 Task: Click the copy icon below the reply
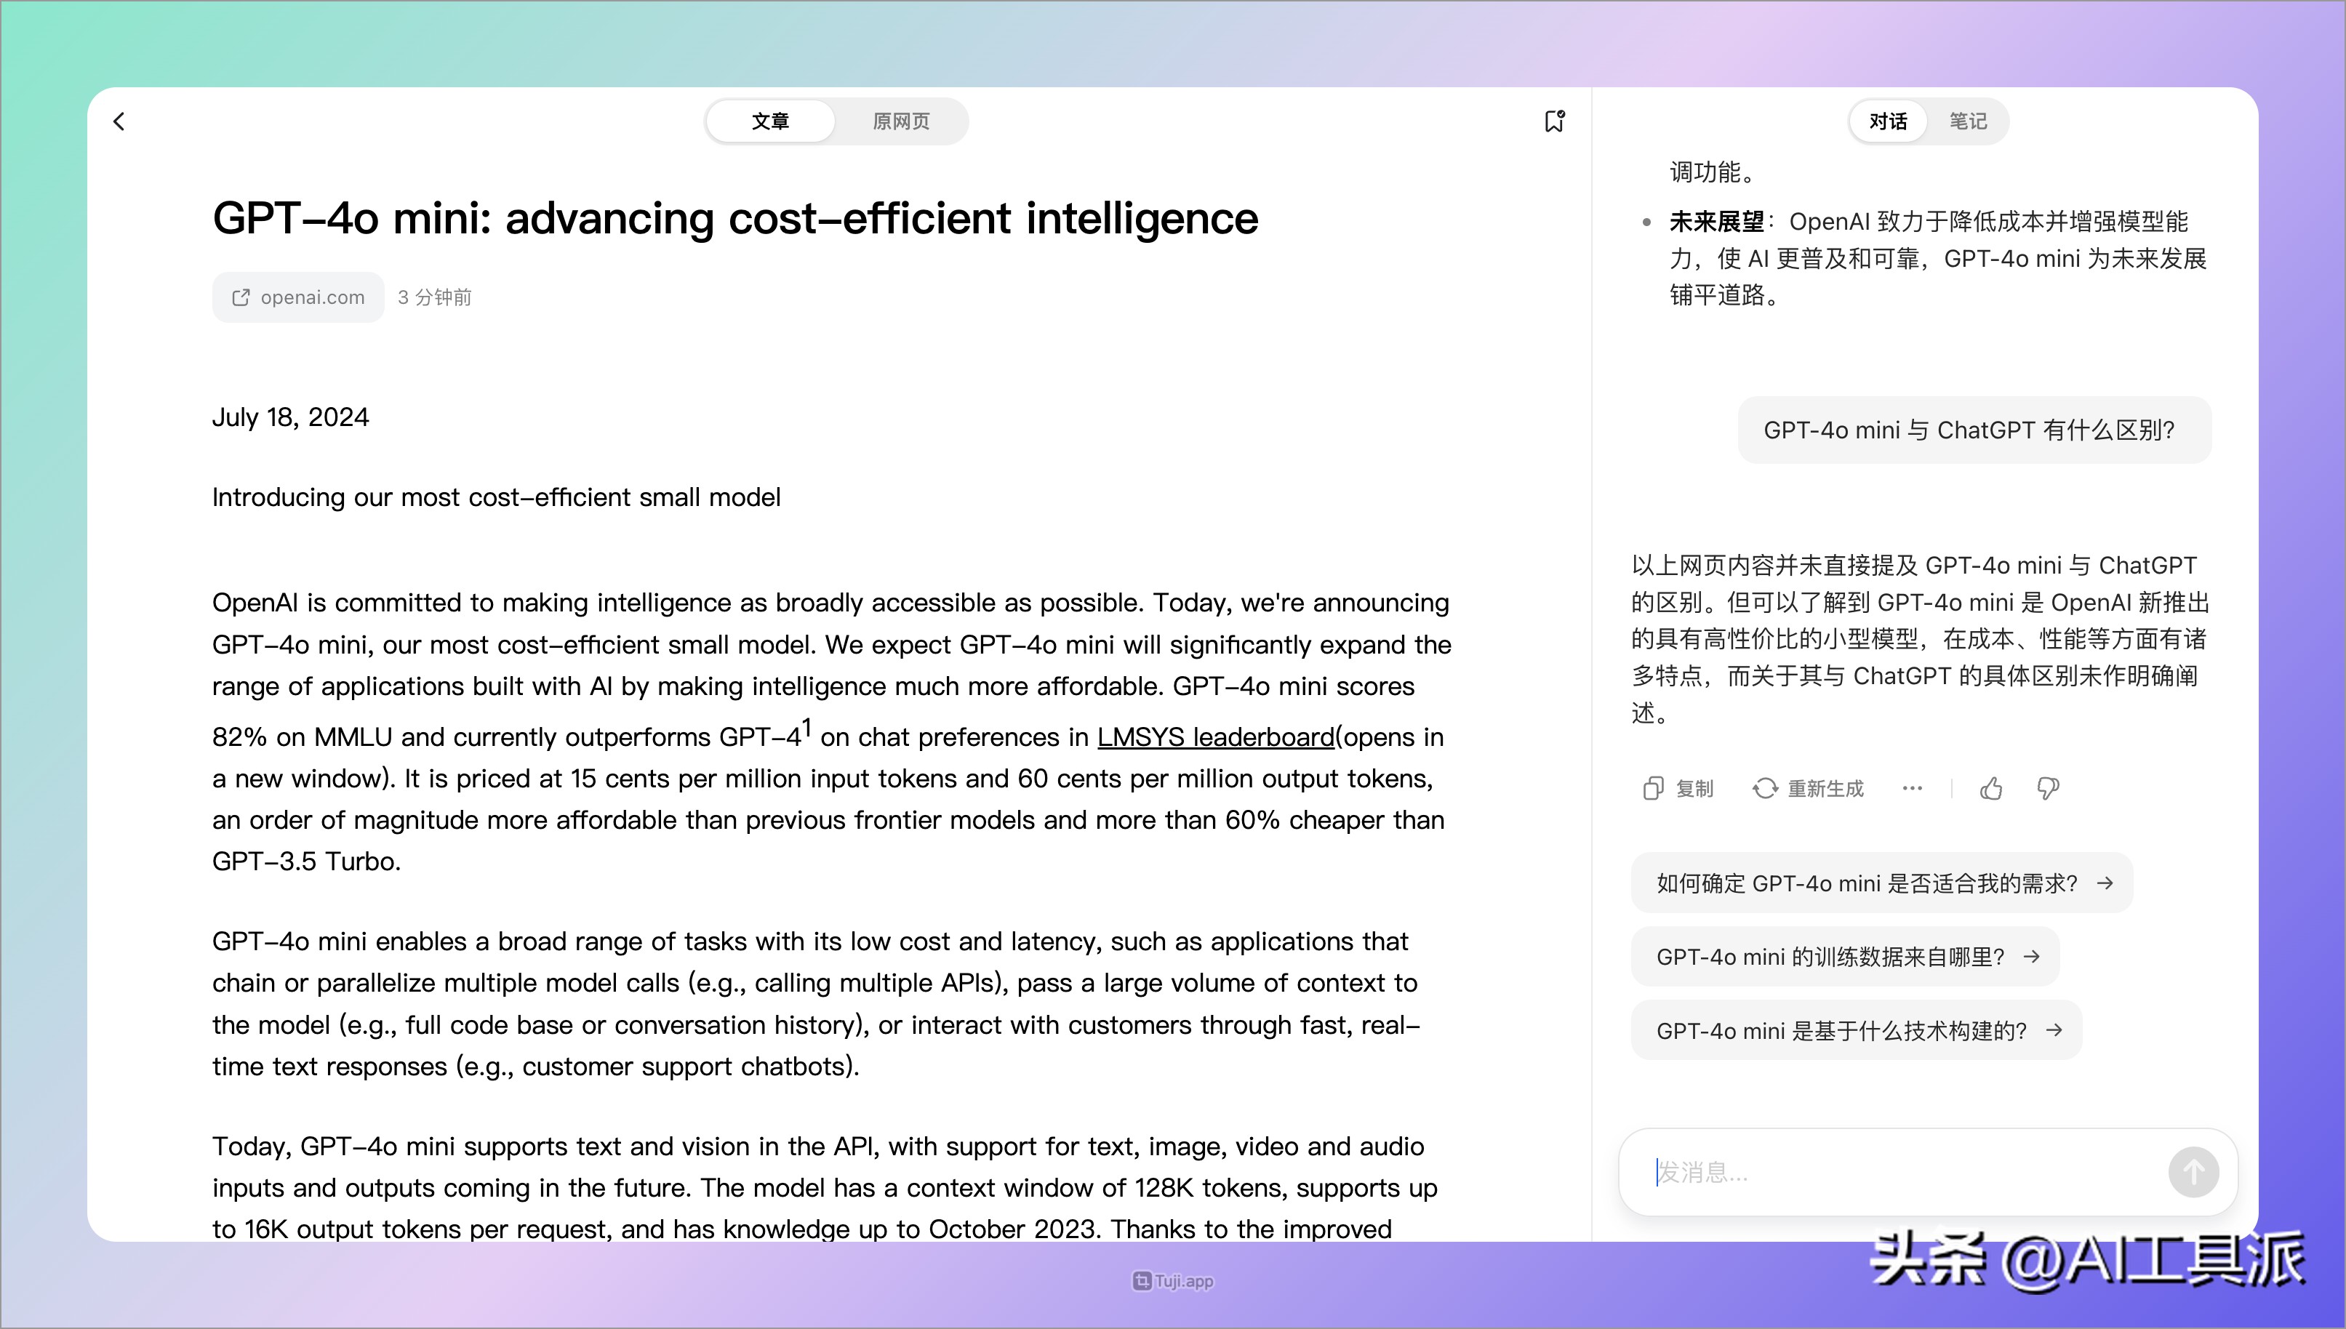pos(1652,789)
